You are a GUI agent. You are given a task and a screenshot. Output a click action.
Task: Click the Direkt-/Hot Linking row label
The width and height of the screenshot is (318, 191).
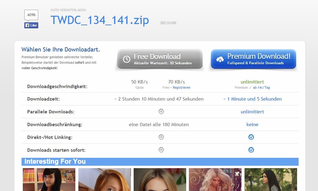[x=50, y=137]
